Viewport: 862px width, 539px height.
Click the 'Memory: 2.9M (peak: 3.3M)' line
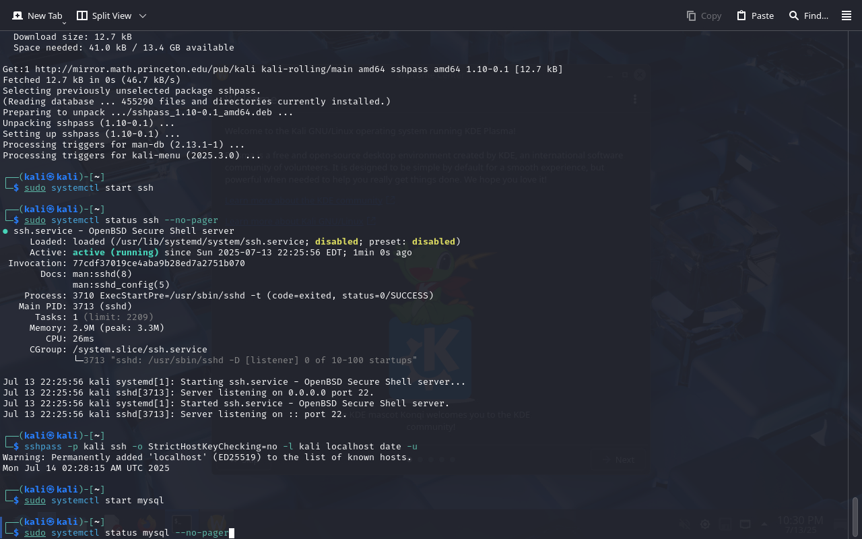97,328
